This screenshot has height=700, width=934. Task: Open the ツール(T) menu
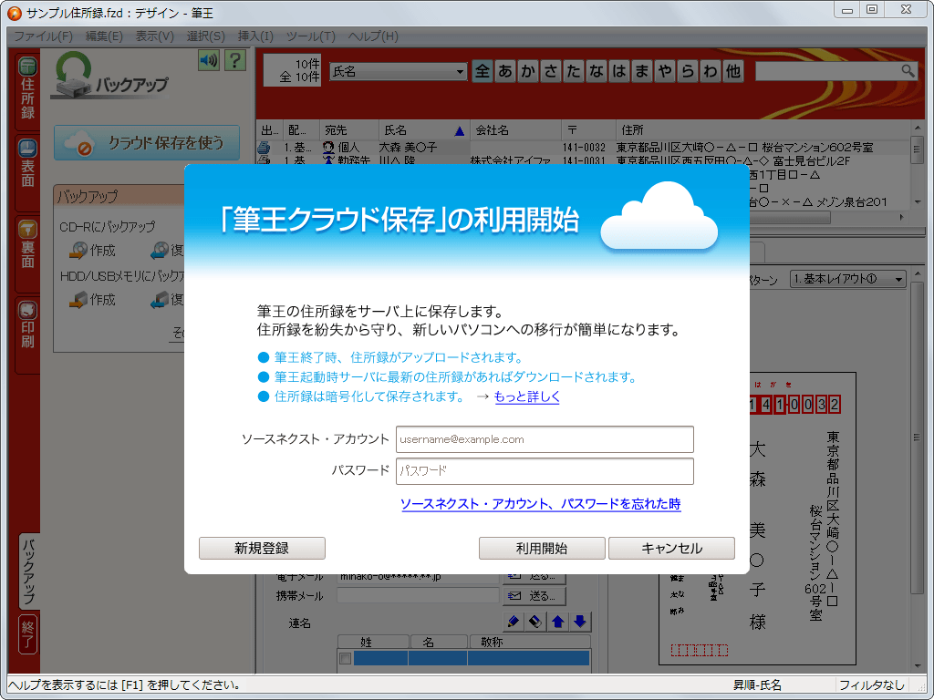310,36
